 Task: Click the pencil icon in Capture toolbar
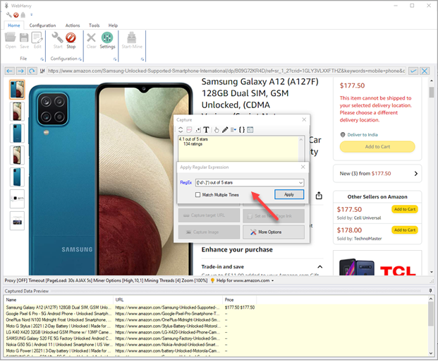point(225,130)
